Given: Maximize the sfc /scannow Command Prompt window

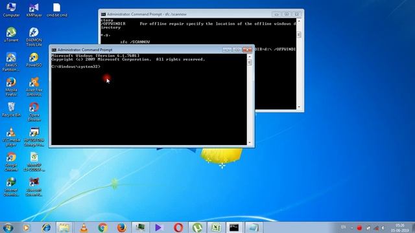Looking at the screenshot, I should pyautogui.click(x=287, y=14).
